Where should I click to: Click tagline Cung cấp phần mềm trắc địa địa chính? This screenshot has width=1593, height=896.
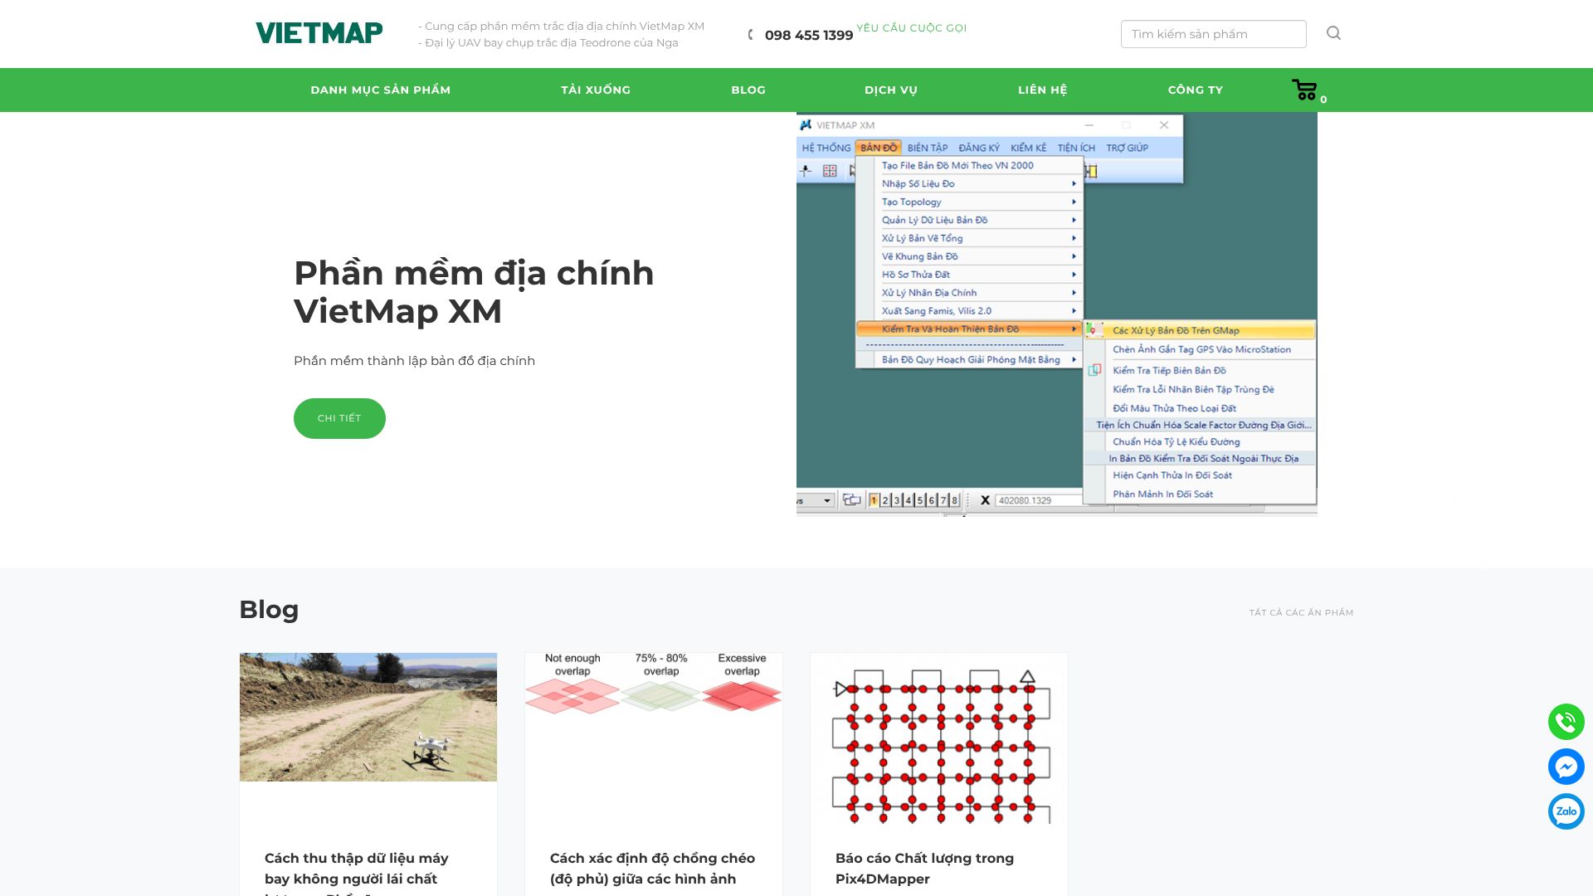(562, 27)
